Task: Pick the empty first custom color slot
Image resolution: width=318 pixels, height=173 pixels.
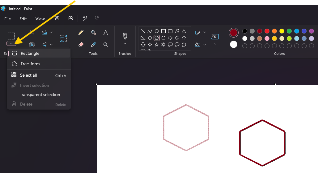Action: coord(245,46)
